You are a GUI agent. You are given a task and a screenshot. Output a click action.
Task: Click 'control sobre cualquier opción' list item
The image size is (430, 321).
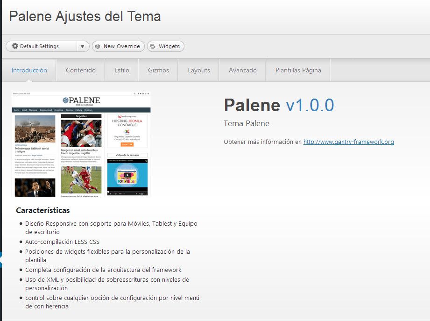[112, 302]
